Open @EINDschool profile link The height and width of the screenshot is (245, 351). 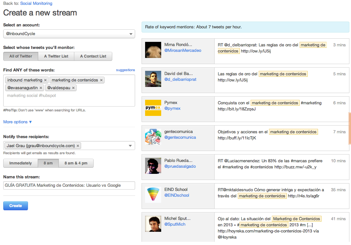[177, 195]
